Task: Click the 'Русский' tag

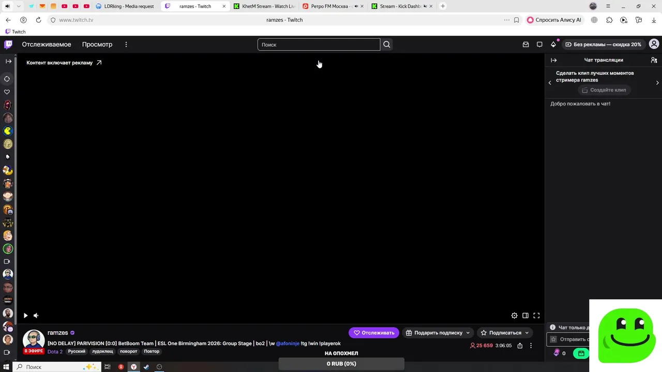Action: click(x=77, y=352)
